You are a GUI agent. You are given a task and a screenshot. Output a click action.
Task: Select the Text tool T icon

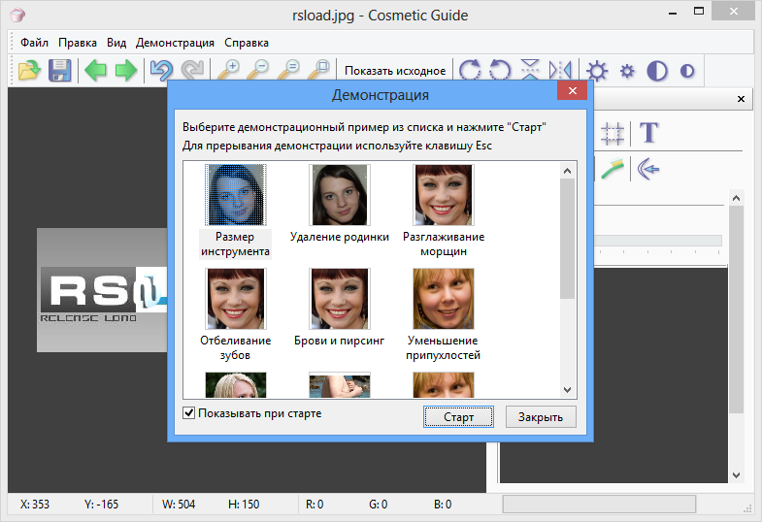649,133
